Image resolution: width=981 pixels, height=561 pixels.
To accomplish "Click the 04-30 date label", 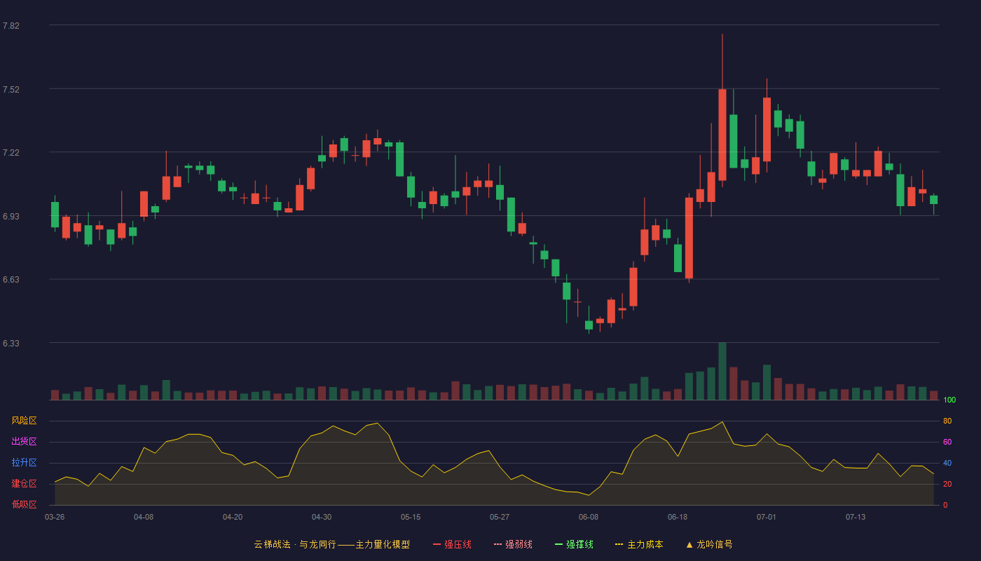I will click(x=322, y=517).
